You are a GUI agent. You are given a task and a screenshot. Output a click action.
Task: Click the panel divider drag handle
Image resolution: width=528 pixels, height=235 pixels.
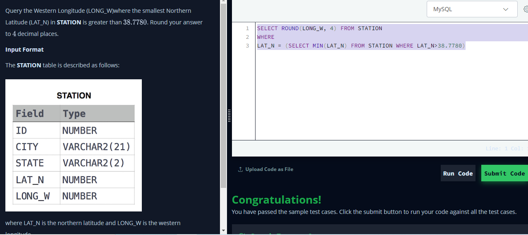click(x=229, y=116)
